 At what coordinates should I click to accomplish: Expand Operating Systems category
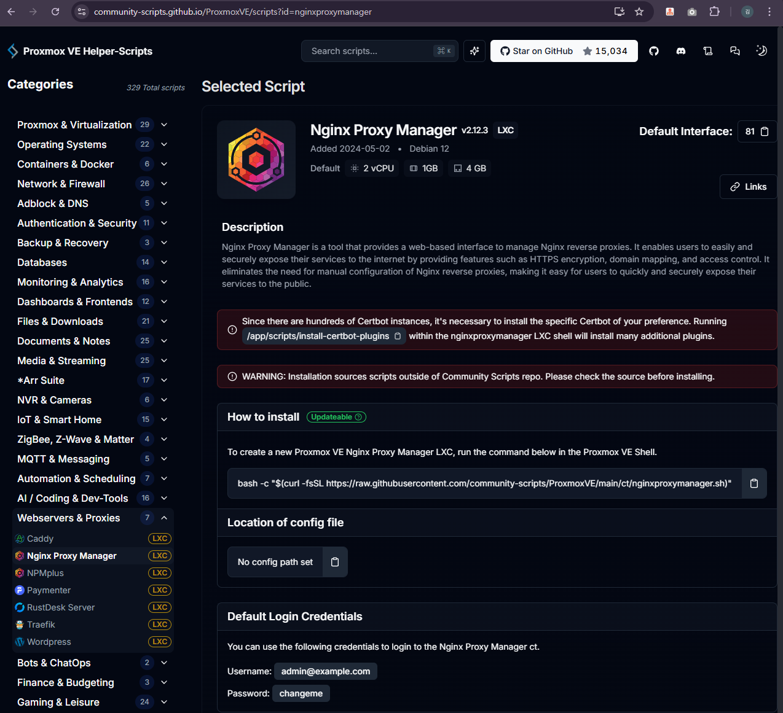pyautogui.click(x=92, y=144)
